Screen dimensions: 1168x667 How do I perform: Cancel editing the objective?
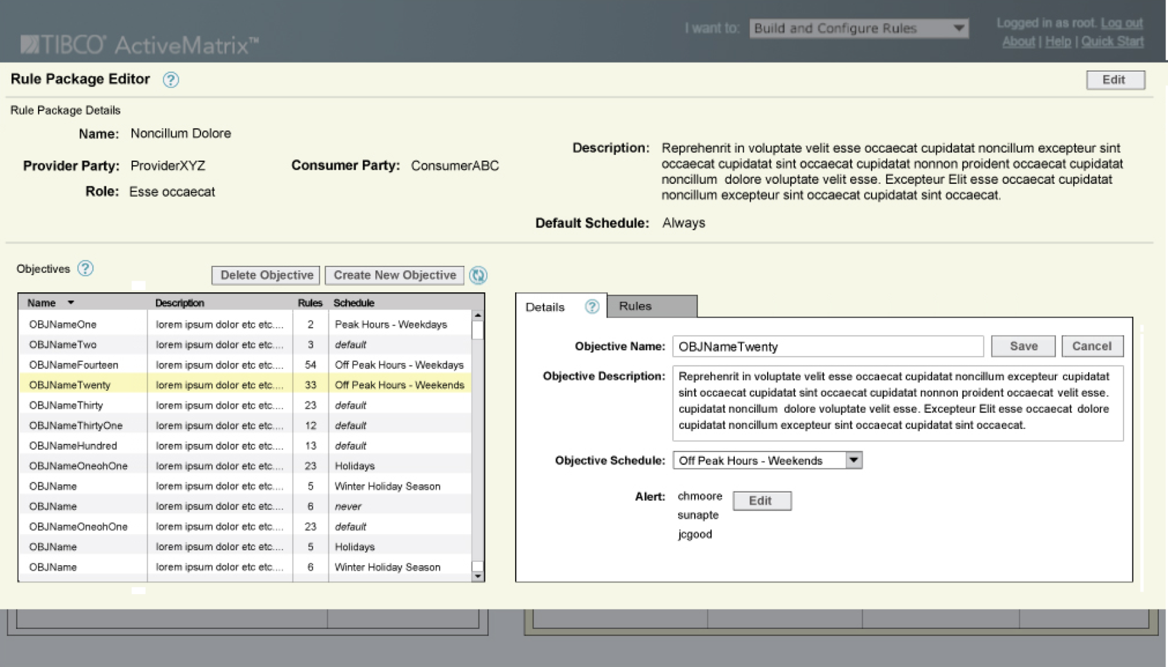[1091, 346]
